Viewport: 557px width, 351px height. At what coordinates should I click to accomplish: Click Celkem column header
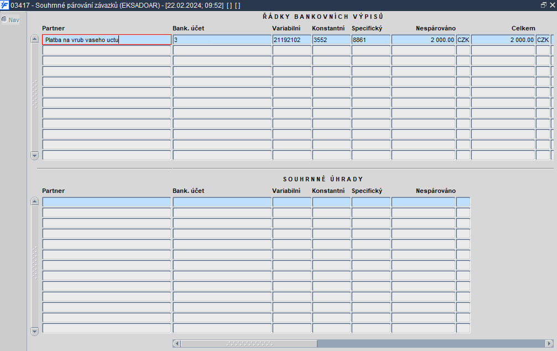click(x=523, y=28)
